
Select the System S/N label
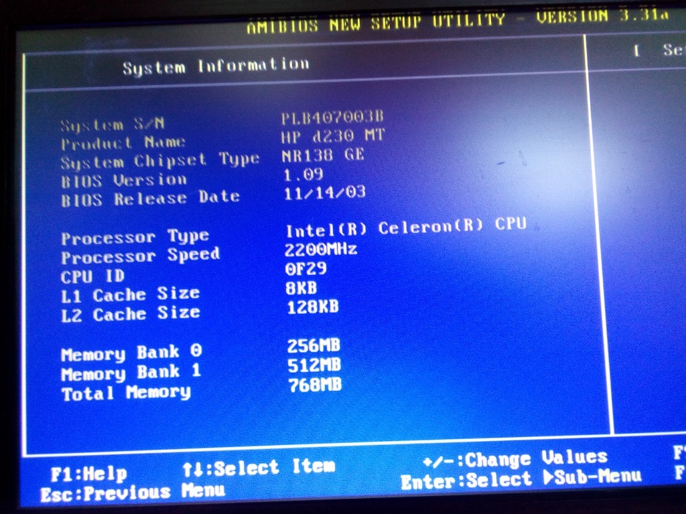tap(113, 125)
